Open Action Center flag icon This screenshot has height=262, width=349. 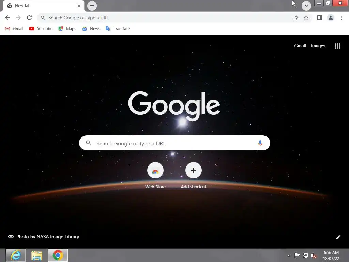pyautogui.click(x=297, y=256)
